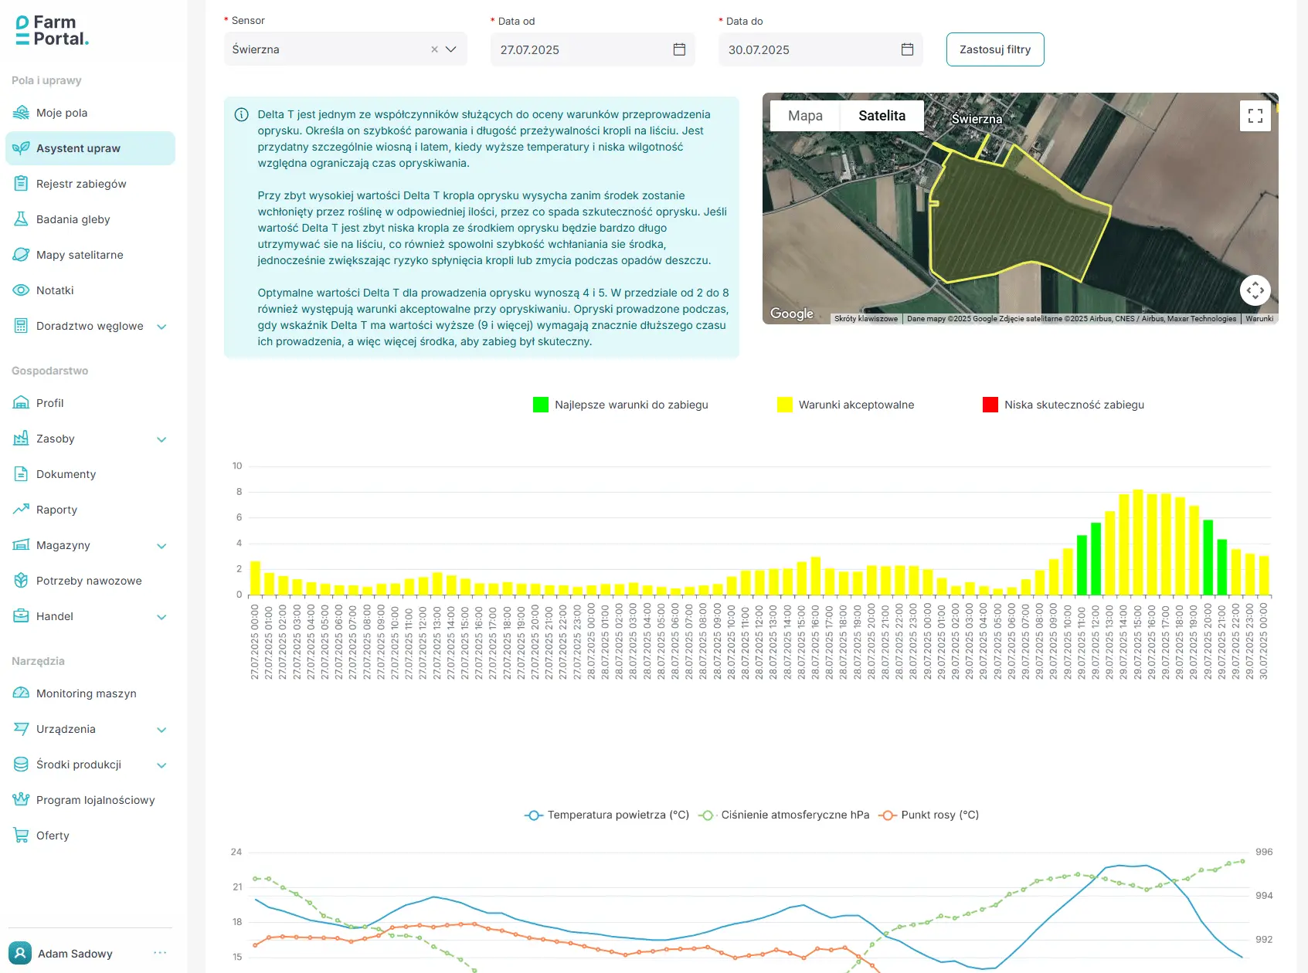This screenshot has height=973, width=1308.
Task: Open the Moje pola sidebar icon
Action: [21, 113]
